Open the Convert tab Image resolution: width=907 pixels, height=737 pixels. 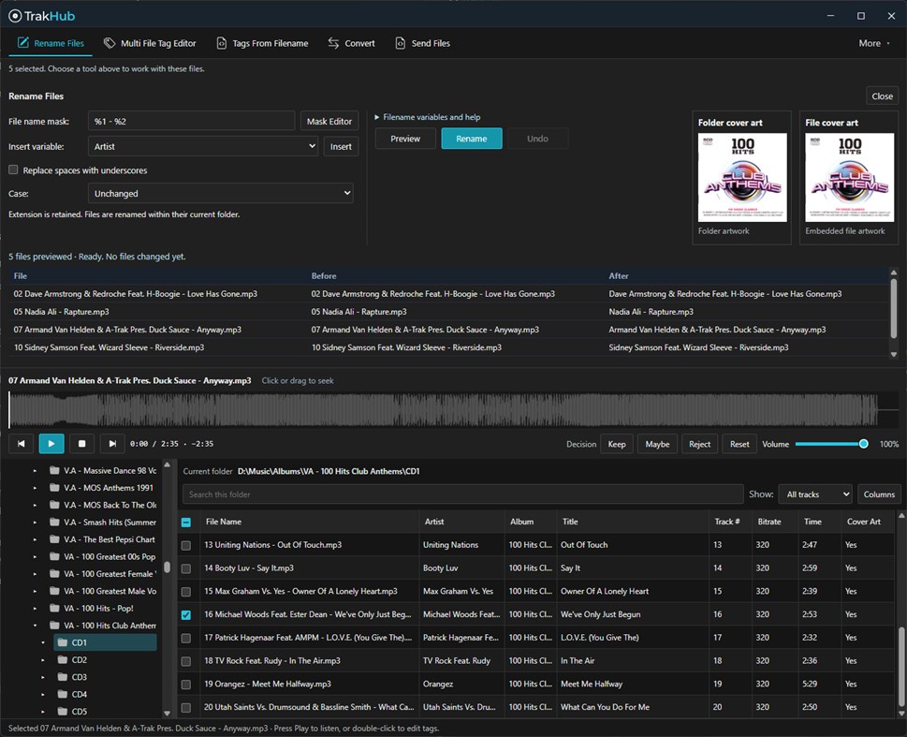[351, 43]
